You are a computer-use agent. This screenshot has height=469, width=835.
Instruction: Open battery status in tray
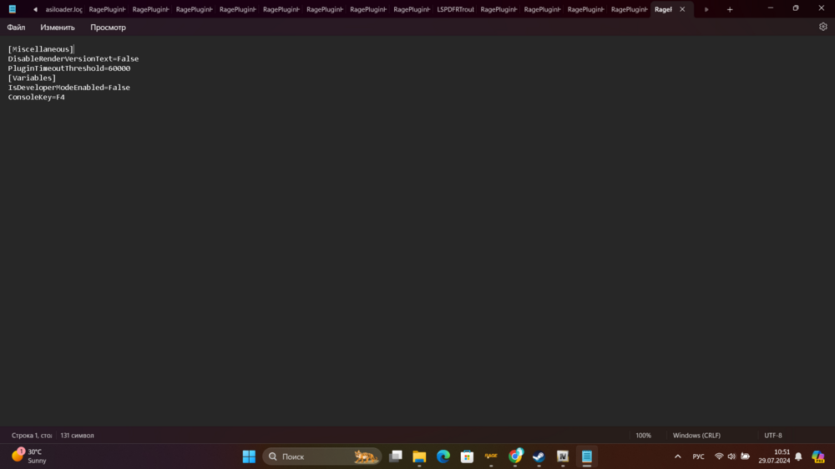point(745,456)
